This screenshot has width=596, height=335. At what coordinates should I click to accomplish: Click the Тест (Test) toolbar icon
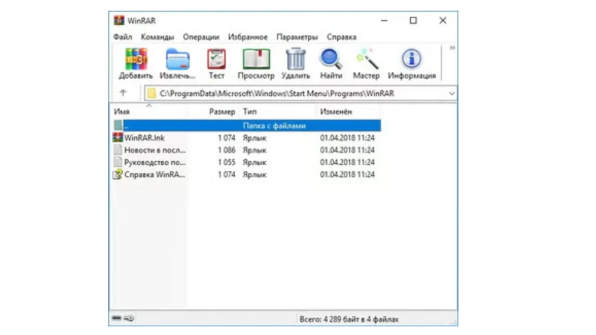217,59
